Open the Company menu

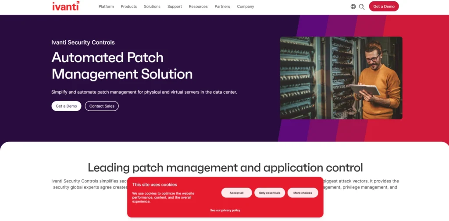246,7
